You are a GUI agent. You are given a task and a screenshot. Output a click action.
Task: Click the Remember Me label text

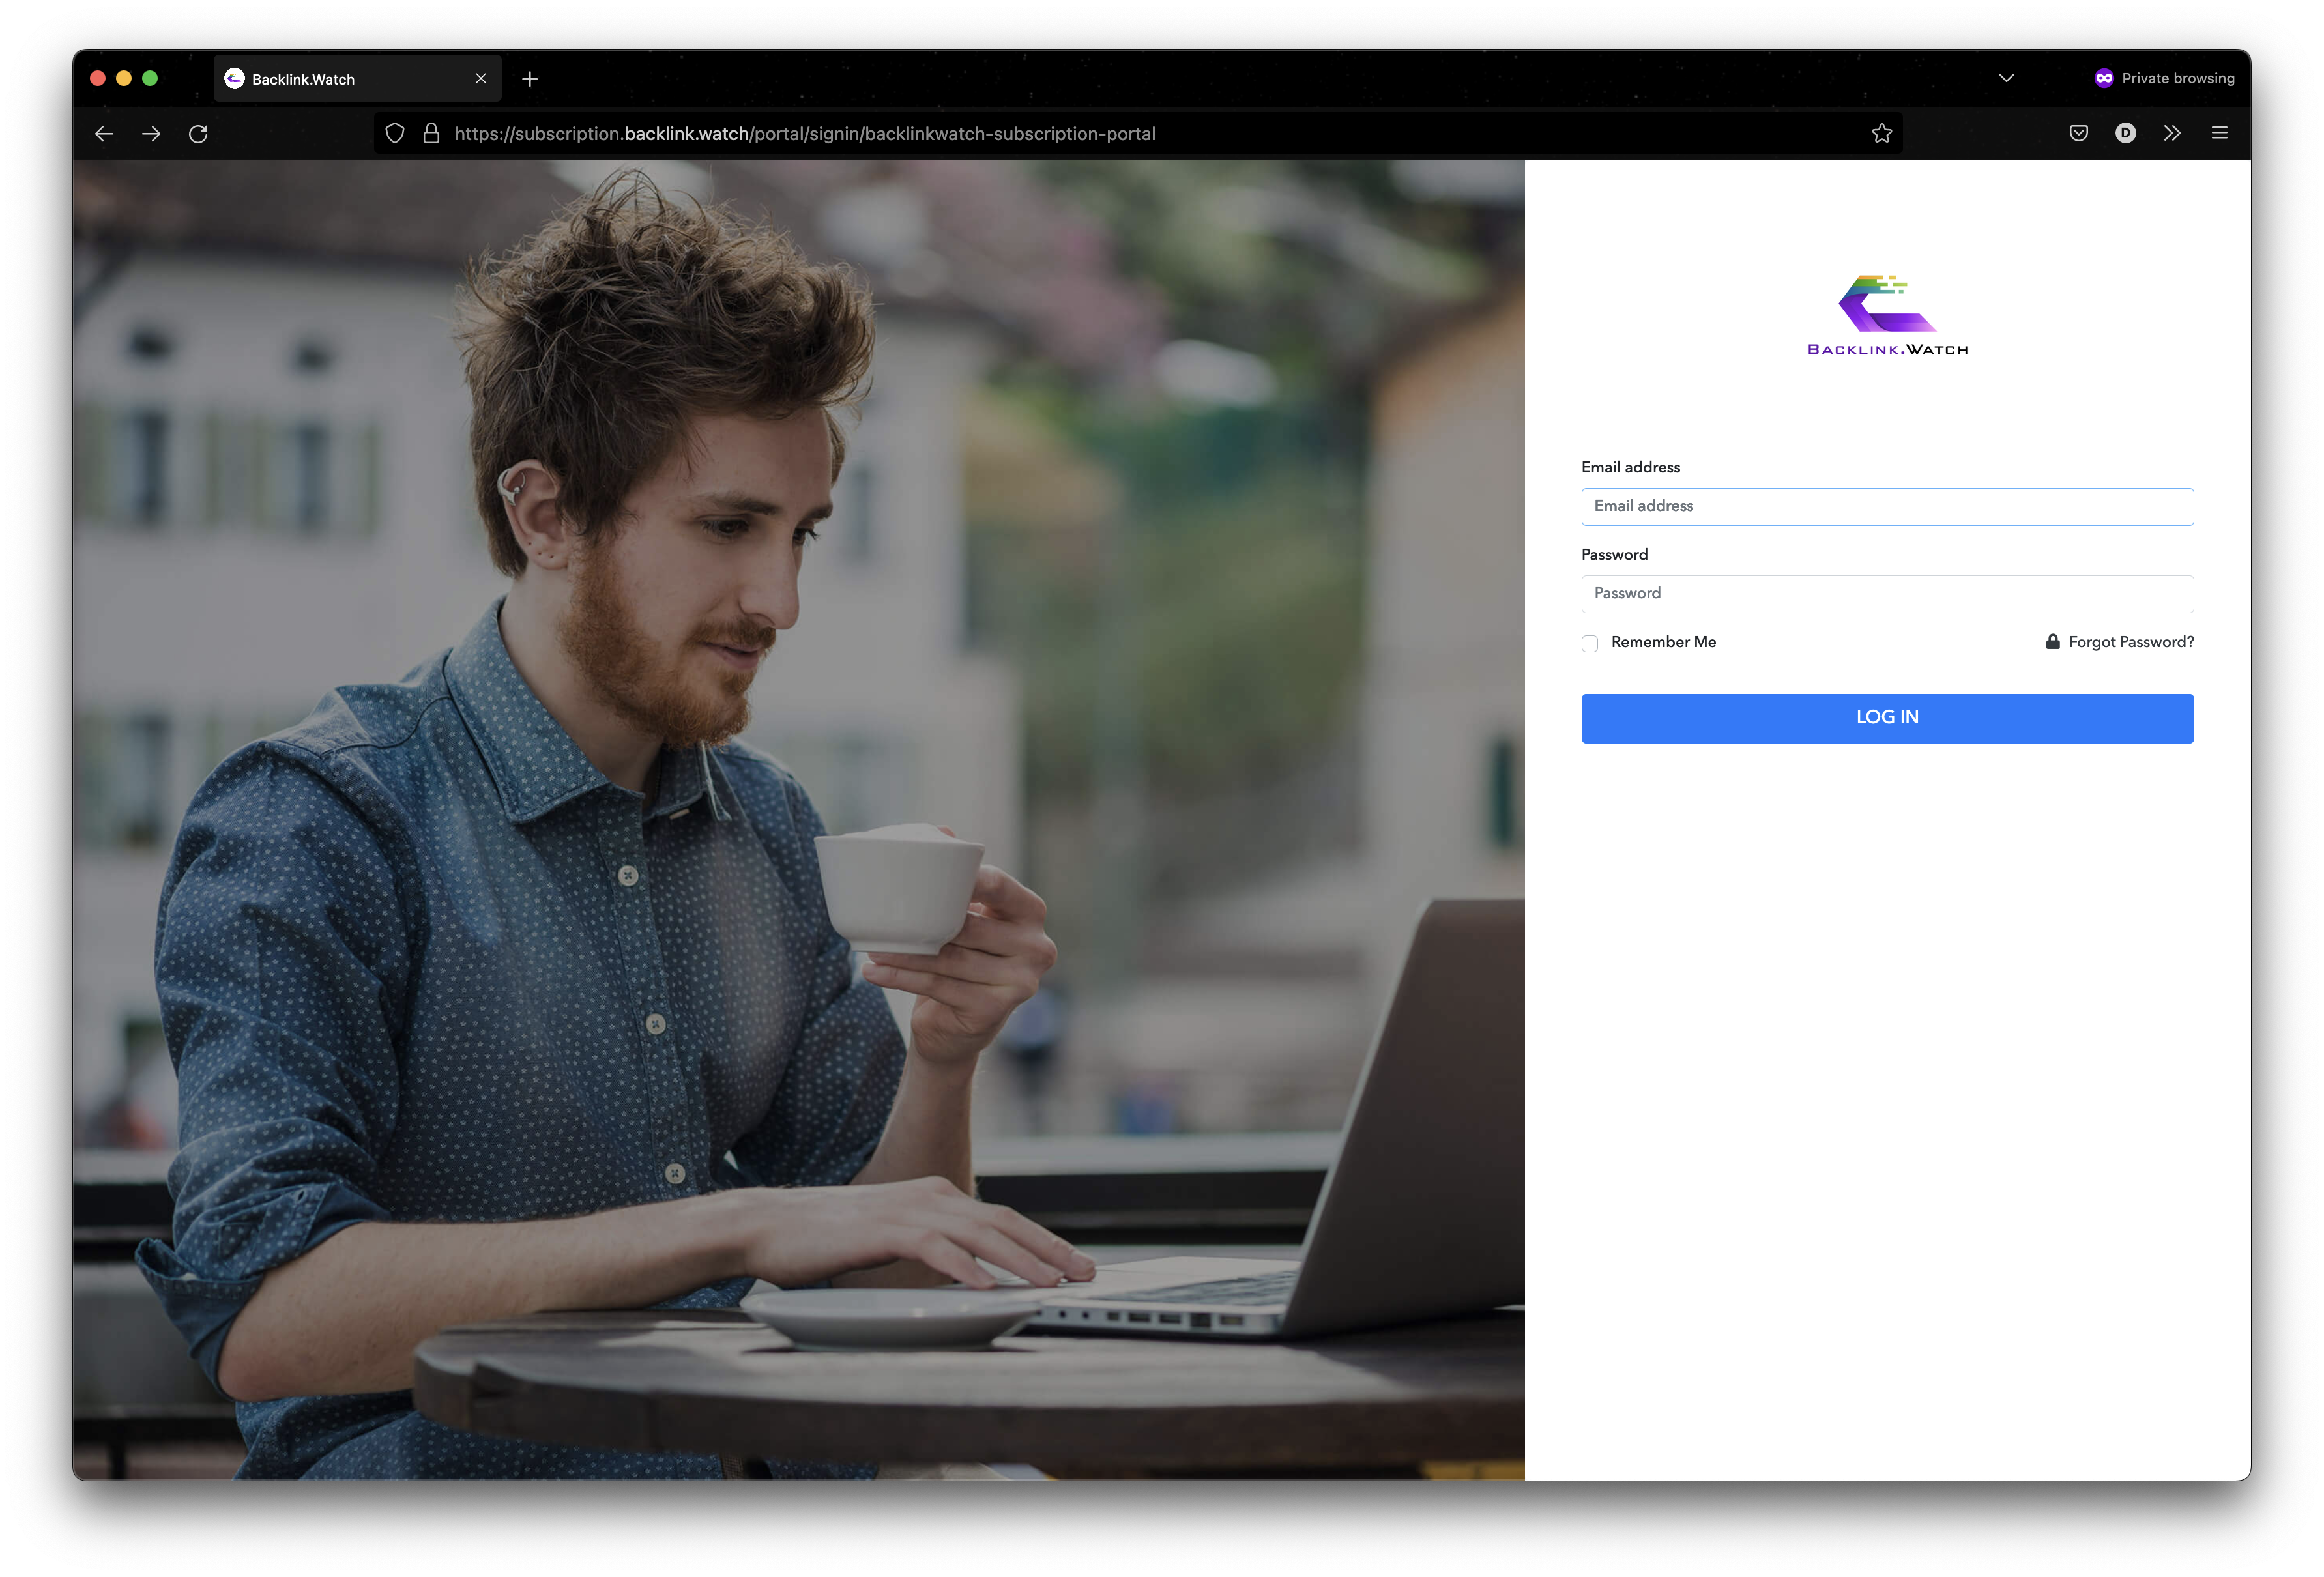[x=1663, y=642]
